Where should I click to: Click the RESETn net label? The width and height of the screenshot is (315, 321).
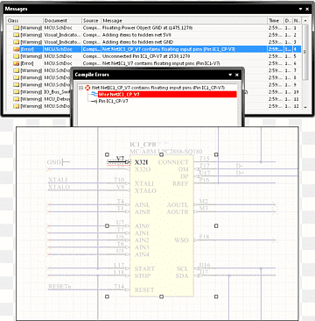tap(59, 287)
